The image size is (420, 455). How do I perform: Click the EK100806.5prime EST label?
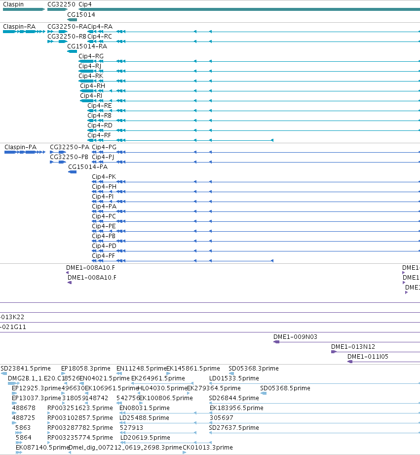[166, 398]
